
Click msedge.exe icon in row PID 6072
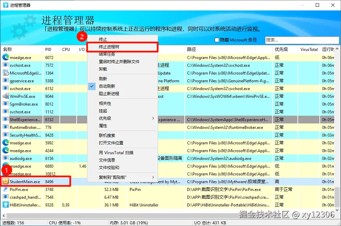click(5, 57)
